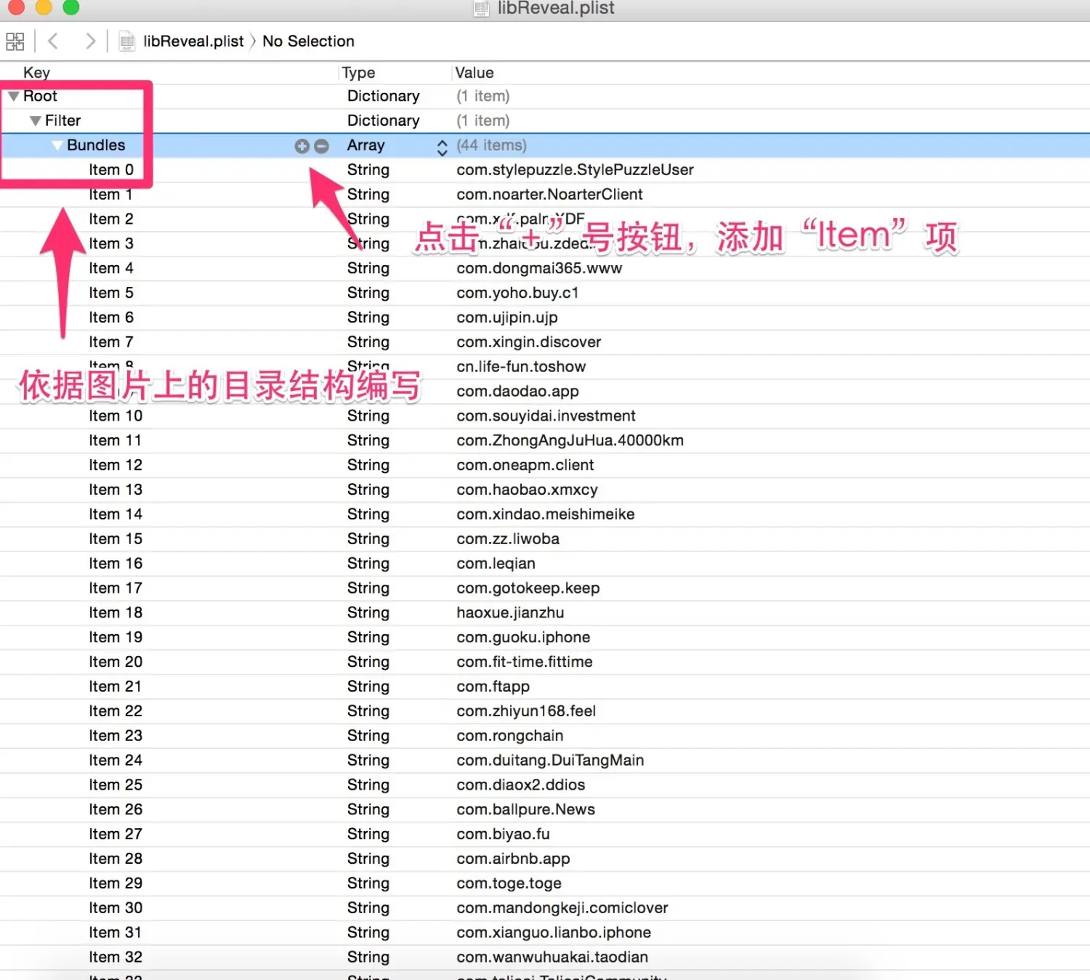Open the type stepper for Bundles Array
This screenshot has height=980, width=1090.
442,147
